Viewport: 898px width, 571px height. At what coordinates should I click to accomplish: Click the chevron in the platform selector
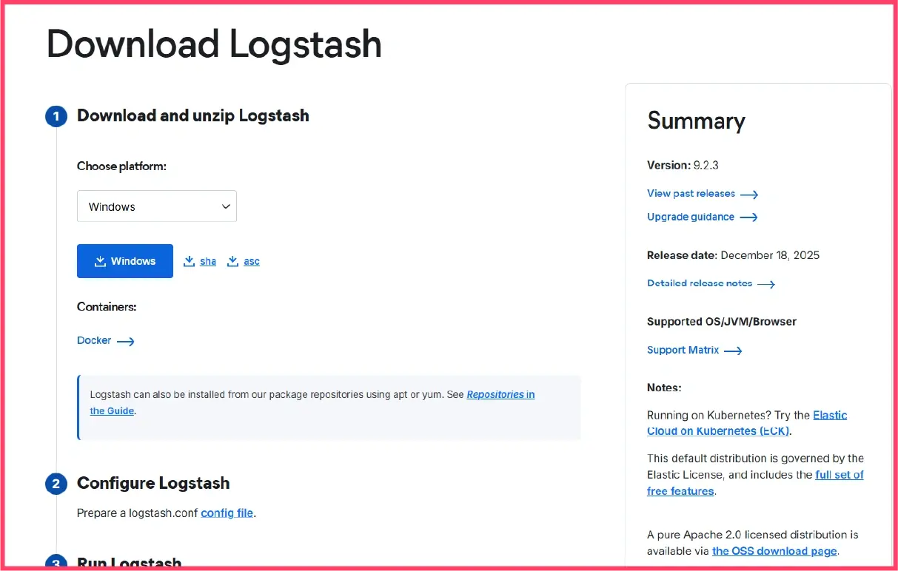pos(226,206)
